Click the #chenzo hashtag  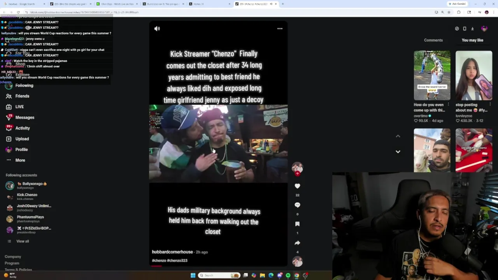(159, 261)
